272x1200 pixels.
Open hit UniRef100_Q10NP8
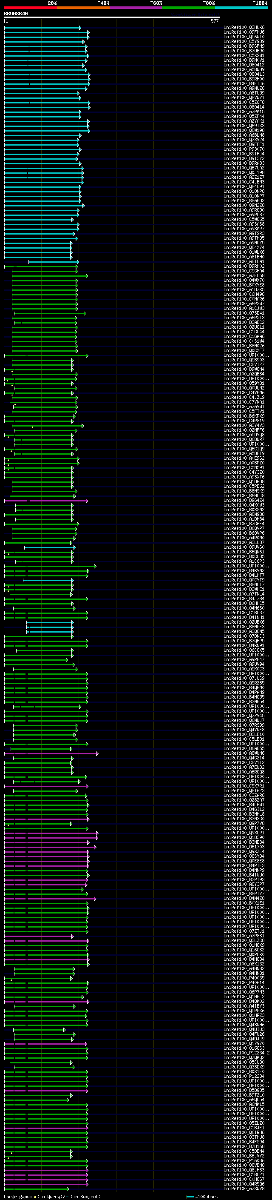[244, 192]
